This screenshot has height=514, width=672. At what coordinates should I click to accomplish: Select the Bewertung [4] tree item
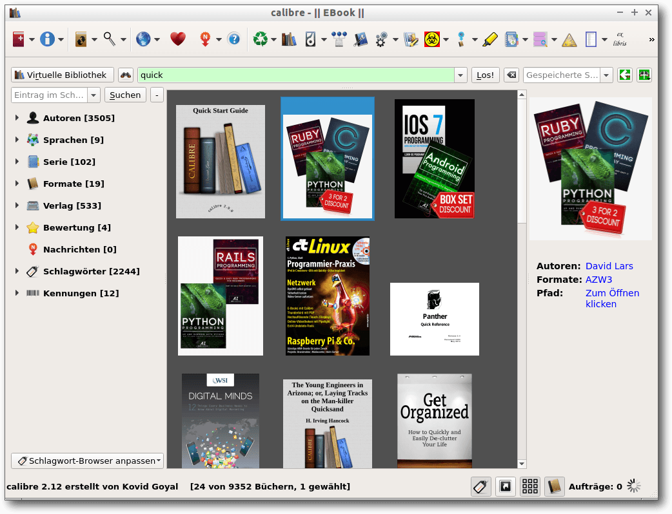click(77, 227)
